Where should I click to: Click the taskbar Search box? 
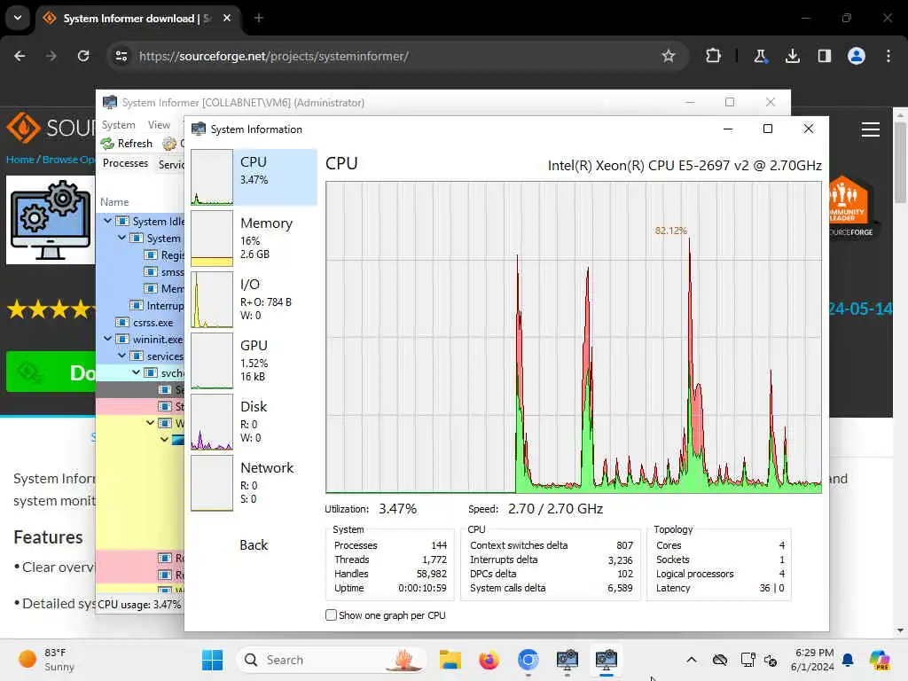tap(332, 660)
